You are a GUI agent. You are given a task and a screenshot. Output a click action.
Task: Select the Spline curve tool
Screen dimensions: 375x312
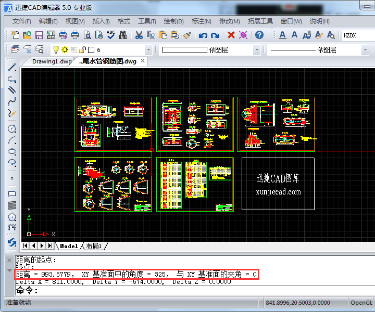(12, 101)
